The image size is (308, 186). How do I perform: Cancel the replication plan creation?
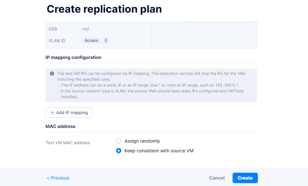tap(217, 178)
